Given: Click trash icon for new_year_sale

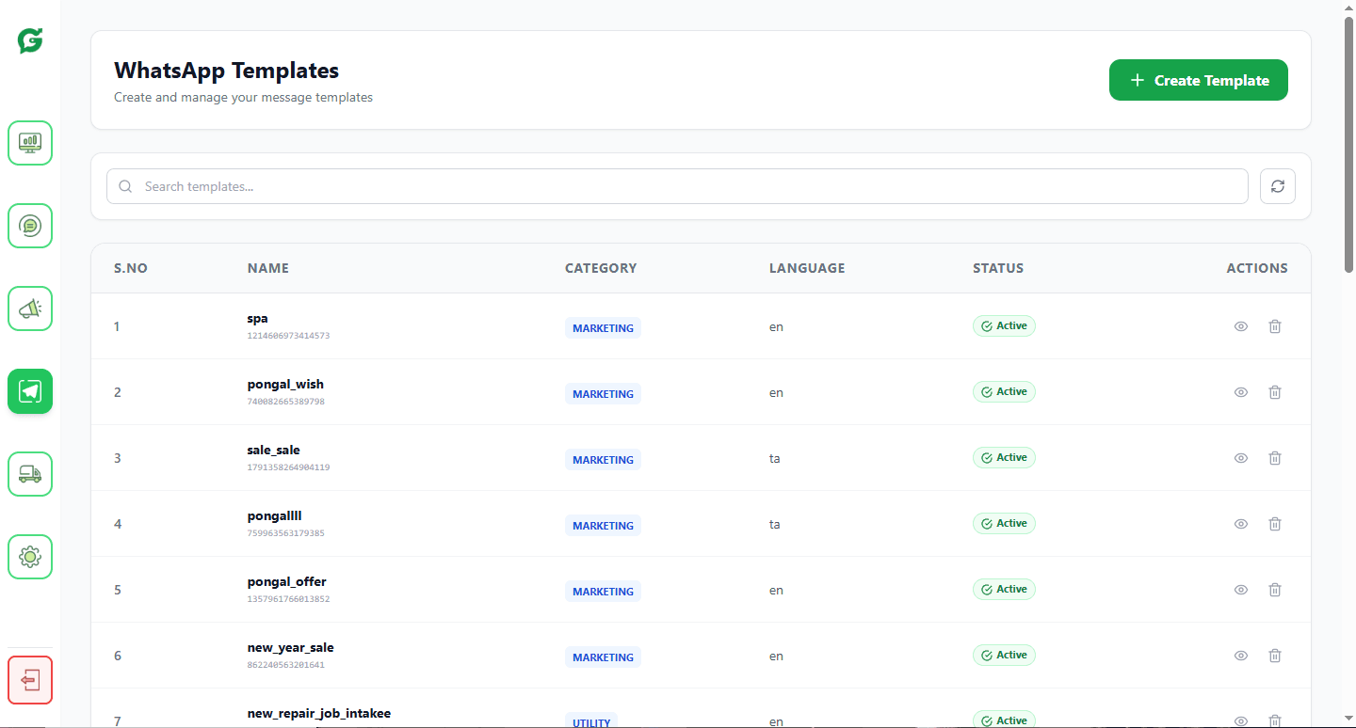Looking at the screenshot, I should (1275, 656).
